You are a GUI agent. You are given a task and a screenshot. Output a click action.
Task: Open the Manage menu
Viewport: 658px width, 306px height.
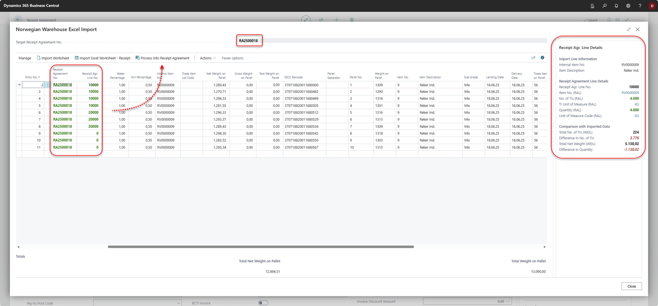click(25, 58)
